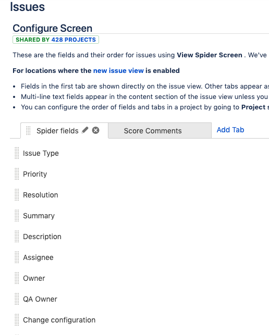Click the drag handle beside Change configuration
Viewport: 269px width, 335px height.
[x=17, y=320]
